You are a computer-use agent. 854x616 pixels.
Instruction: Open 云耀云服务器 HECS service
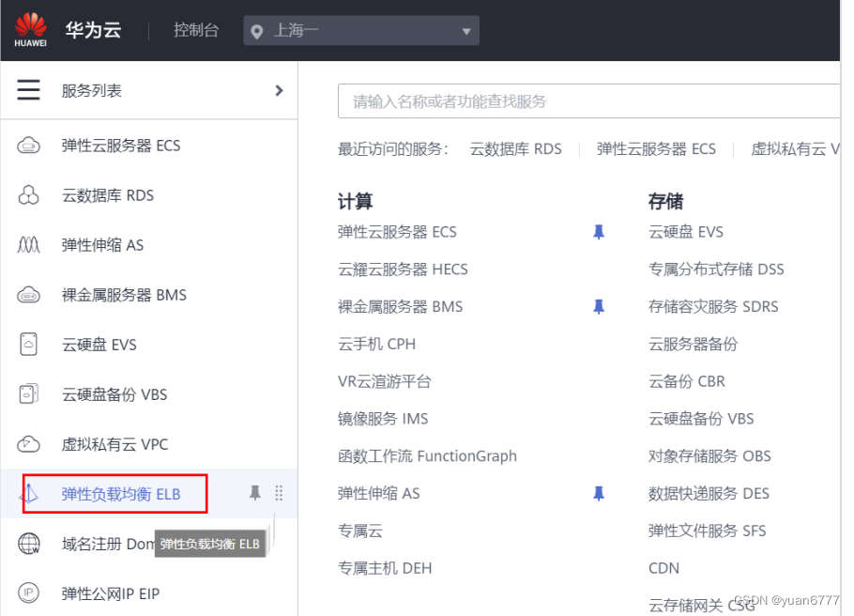(x=403, y=269)
